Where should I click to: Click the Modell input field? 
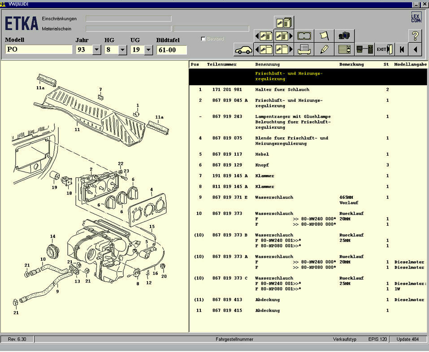39,50
